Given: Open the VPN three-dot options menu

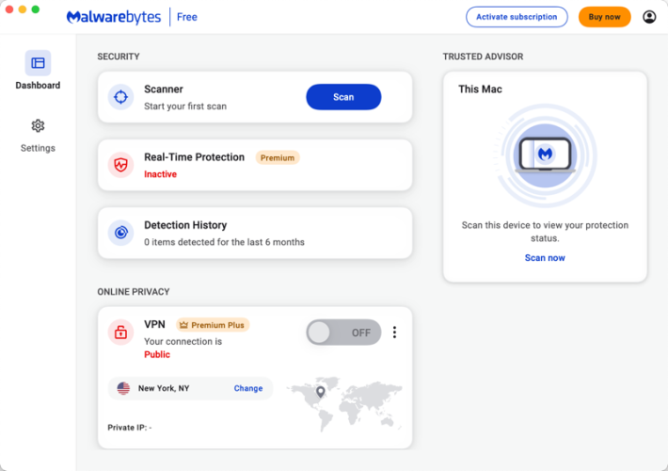Looking at the screenshot, I should tap(394, 332).
